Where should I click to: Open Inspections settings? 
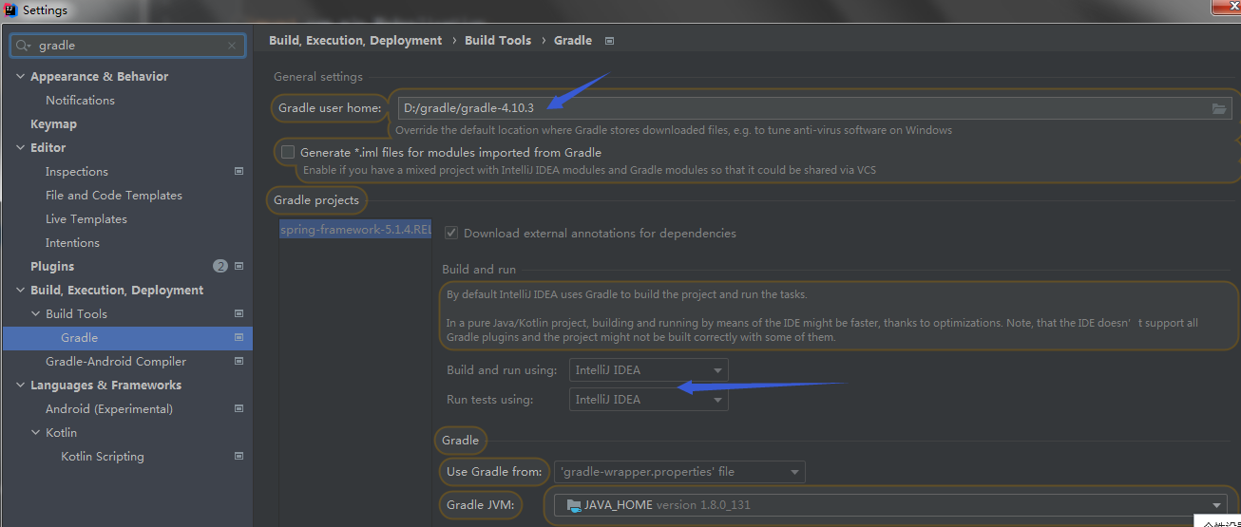(77, 171)
